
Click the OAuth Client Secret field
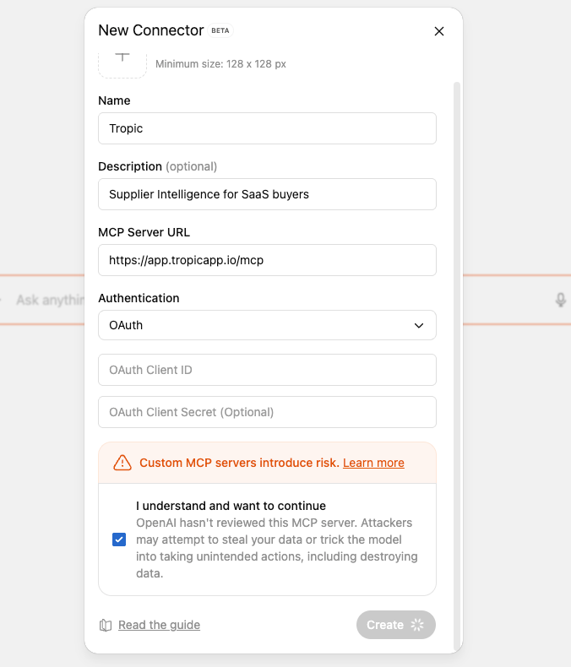(267, 412)
